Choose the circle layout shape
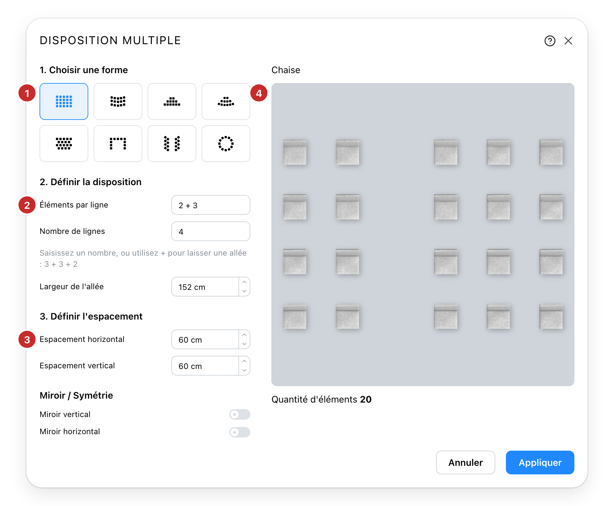 coord(226,144)
